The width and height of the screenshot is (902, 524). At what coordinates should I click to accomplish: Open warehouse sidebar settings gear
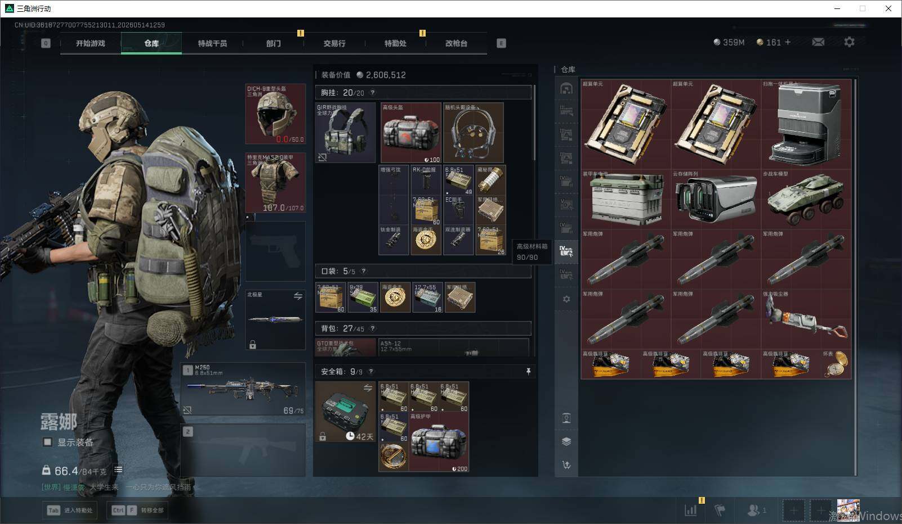click(x=566, y=299)
